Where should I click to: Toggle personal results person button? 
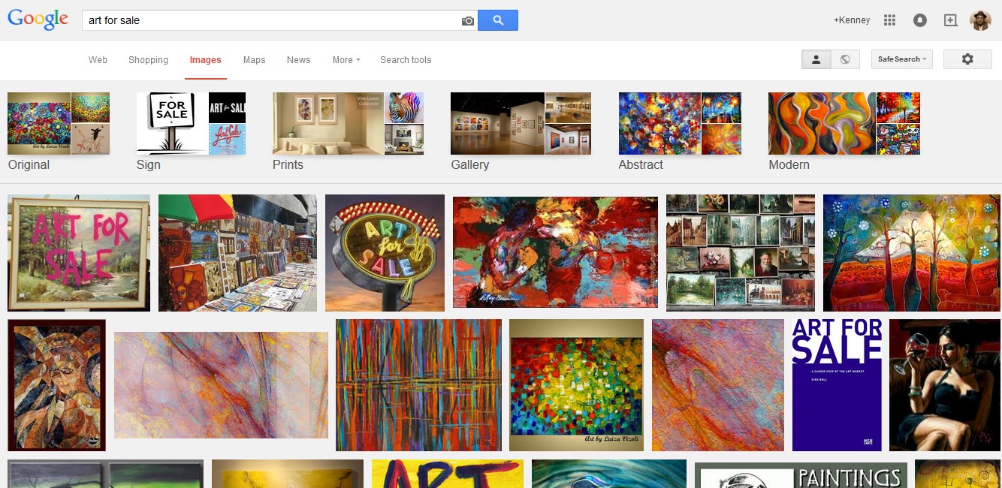click(x=816, y=59)
